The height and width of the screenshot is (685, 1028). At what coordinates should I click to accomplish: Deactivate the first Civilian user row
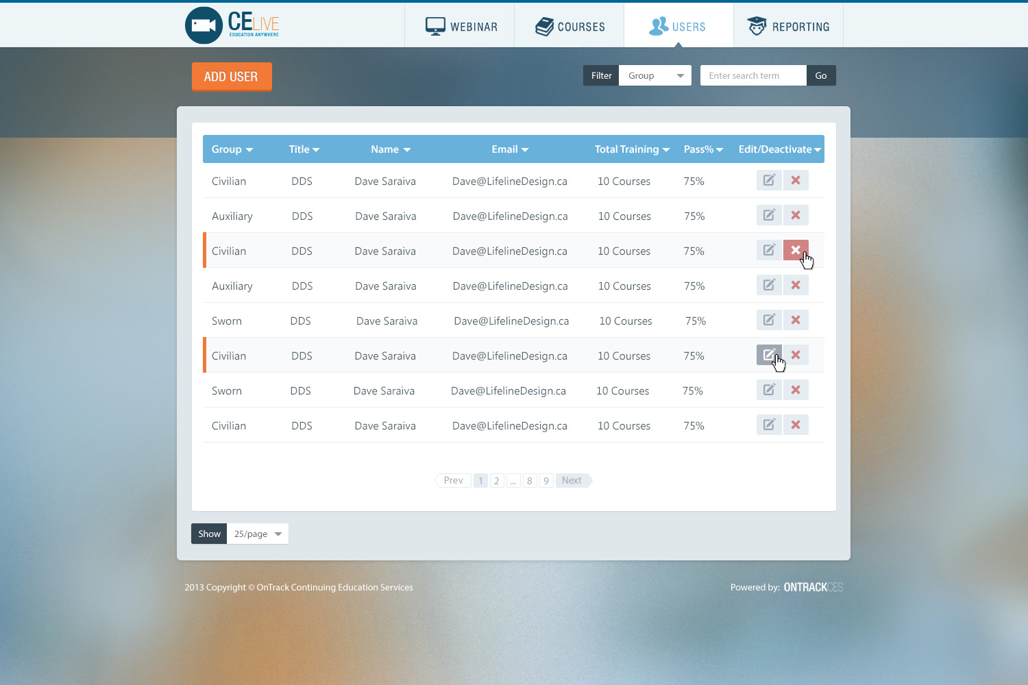pos(796,180)
